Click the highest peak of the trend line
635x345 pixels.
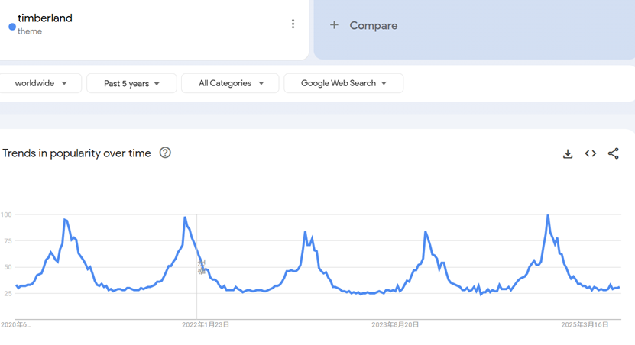pos(548,215)
